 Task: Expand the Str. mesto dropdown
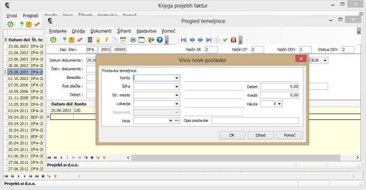click(x=177, y=95)
